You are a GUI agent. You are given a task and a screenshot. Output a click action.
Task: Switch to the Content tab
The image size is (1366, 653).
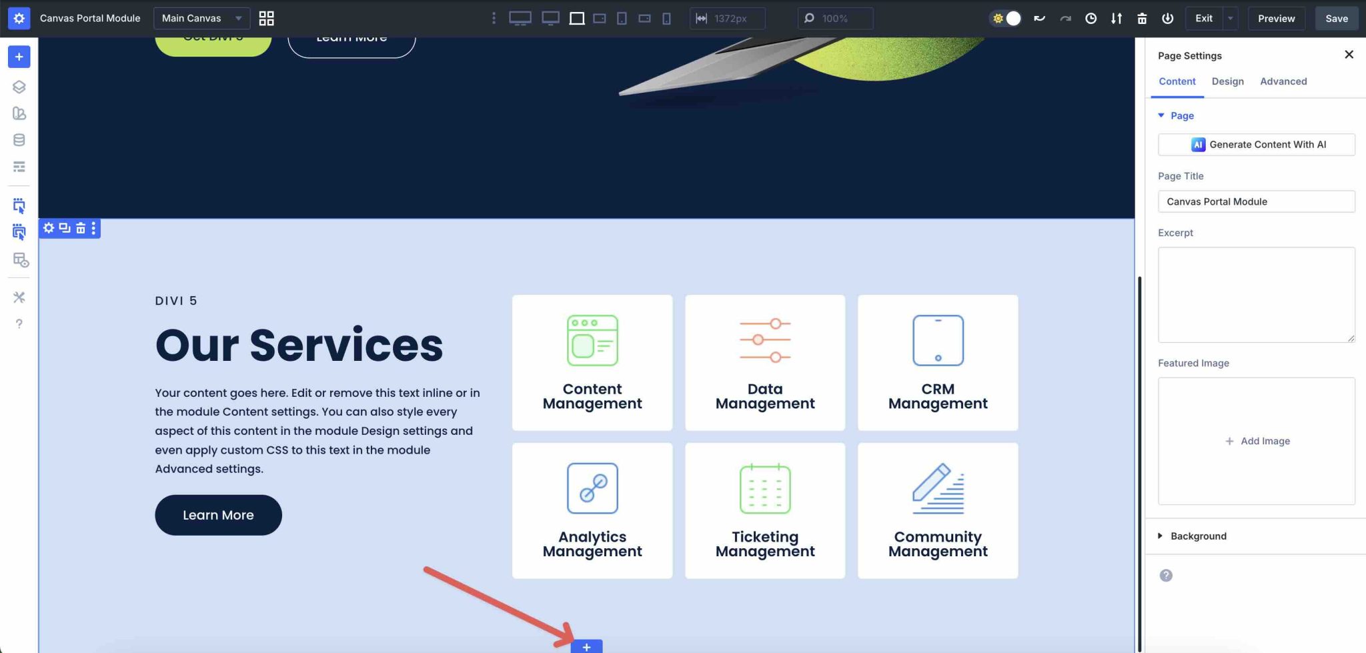1177,81
